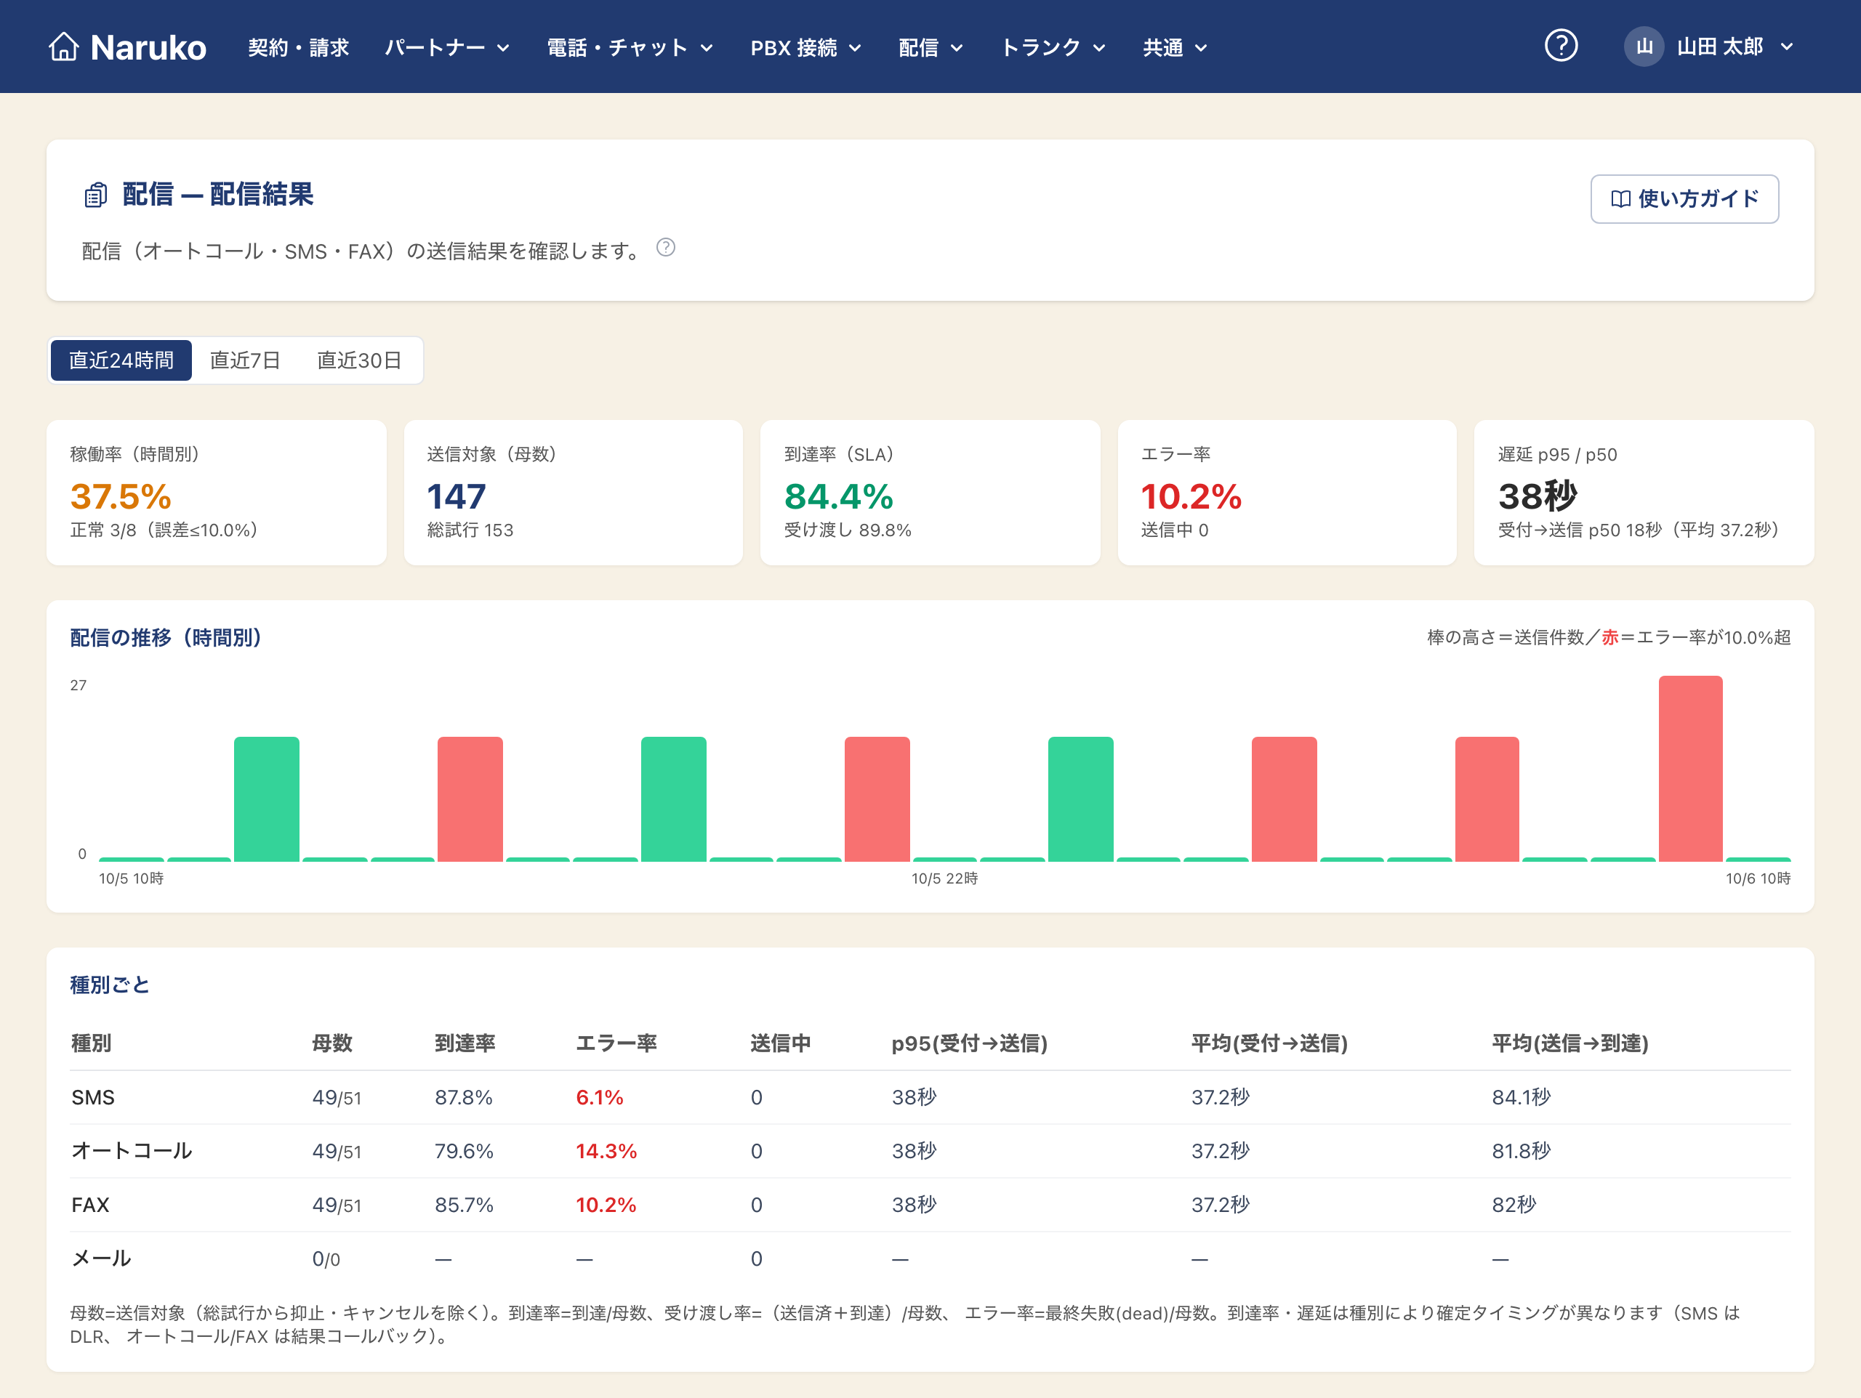Click the book icon in 使い方ガイド button
Viewport: 1861px width, 1398px height.
tap(1620, 198)
